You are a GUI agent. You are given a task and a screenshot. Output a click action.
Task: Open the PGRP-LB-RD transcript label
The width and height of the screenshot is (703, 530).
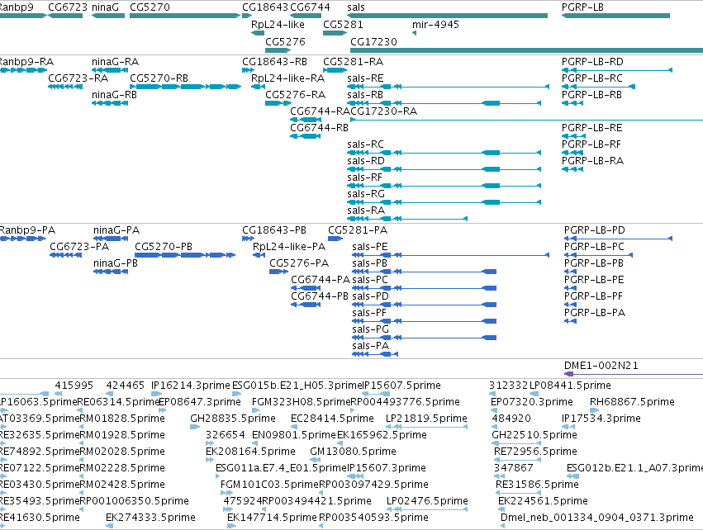[592, 61]
